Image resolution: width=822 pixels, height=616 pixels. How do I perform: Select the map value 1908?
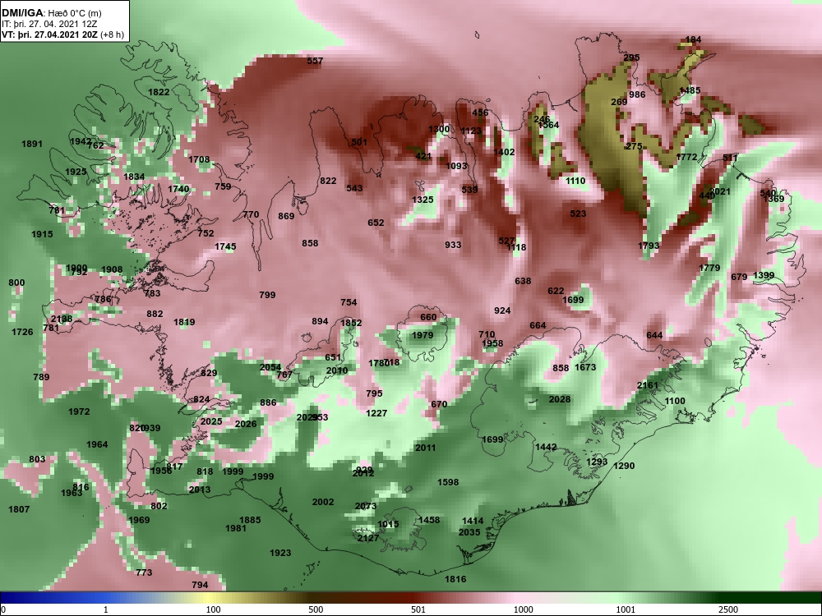coord(112,269)
